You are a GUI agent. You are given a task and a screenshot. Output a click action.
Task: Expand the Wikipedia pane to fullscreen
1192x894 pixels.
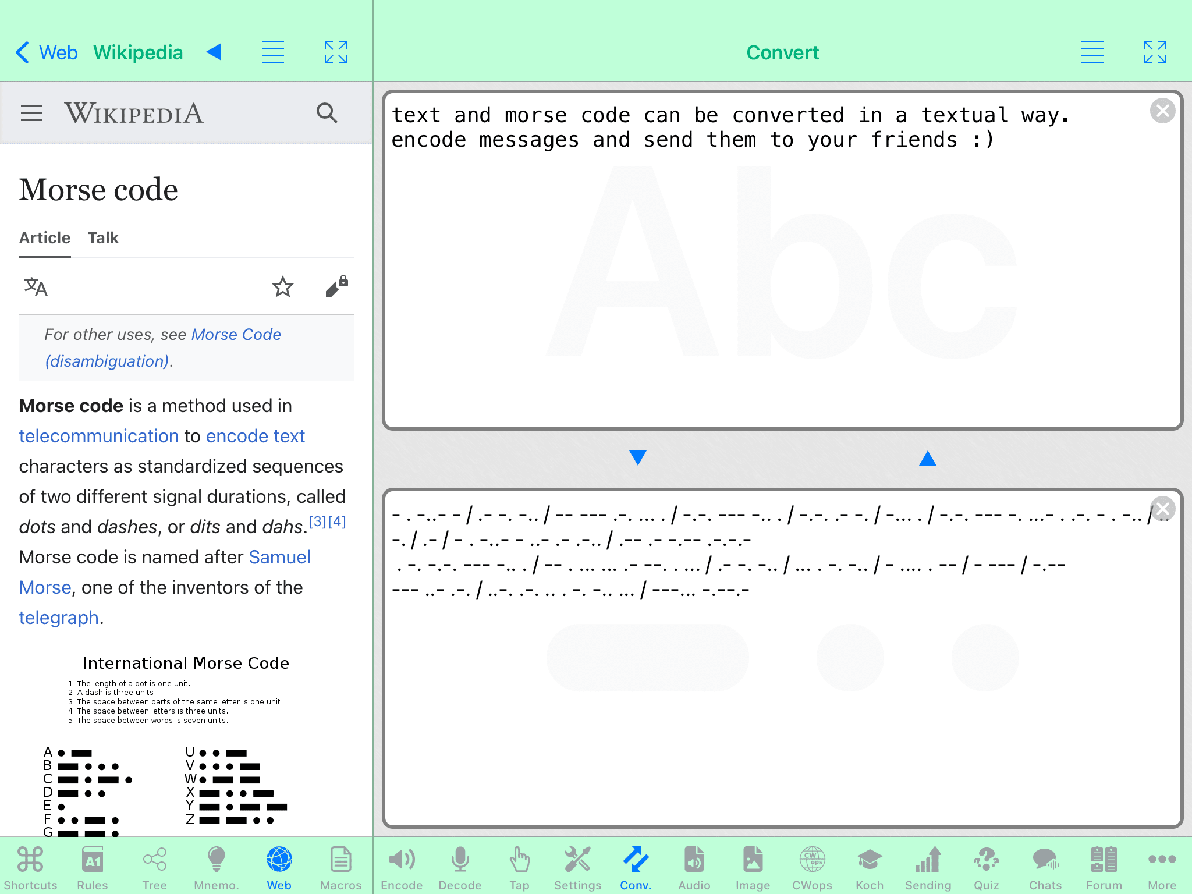[x=336, y=52]
